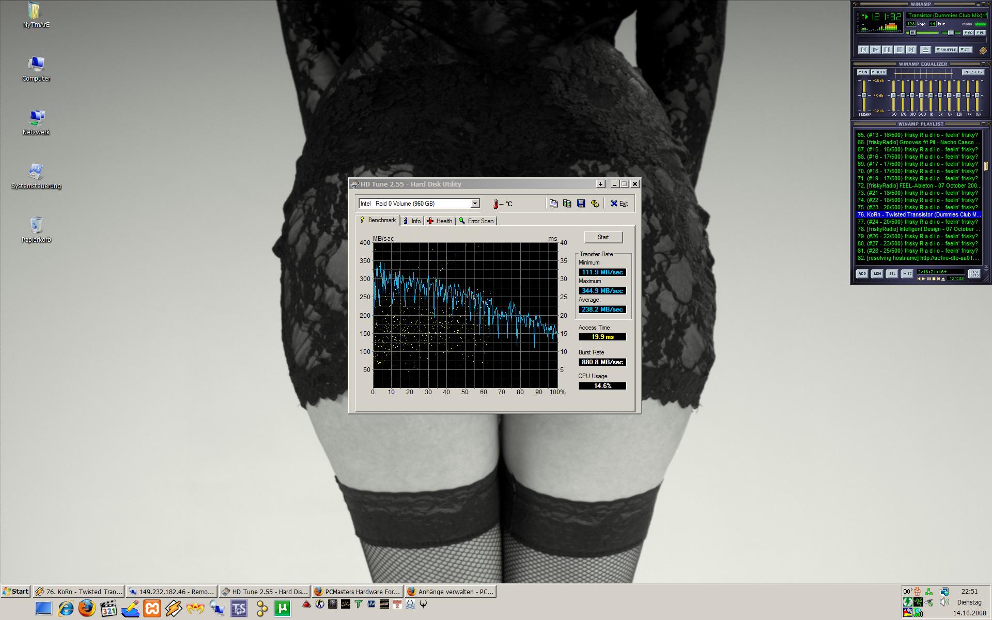This screenshot has height=620, width=992.
Task: Toggle equalizer AUTO button
Action: pyautogui.click(x=878, y=72)
